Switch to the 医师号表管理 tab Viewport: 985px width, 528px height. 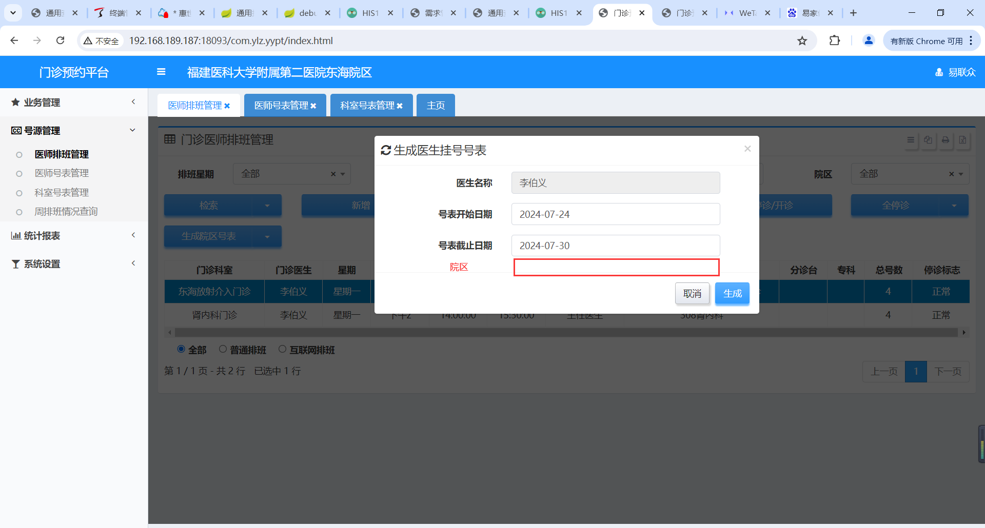pyautogui.click(x=281, y=106)
